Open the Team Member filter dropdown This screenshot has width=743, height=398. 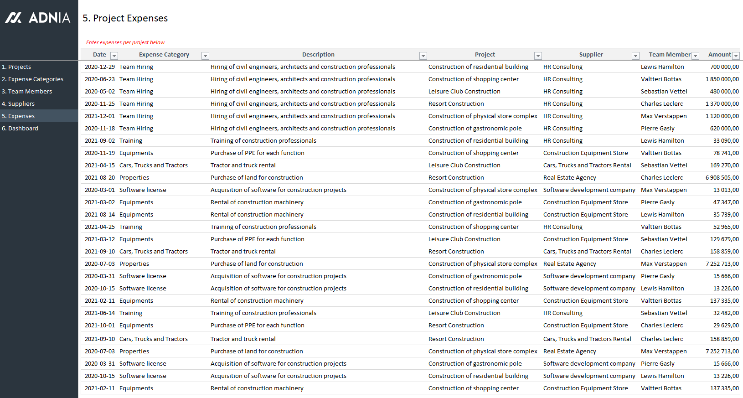[x=695, y=56]
